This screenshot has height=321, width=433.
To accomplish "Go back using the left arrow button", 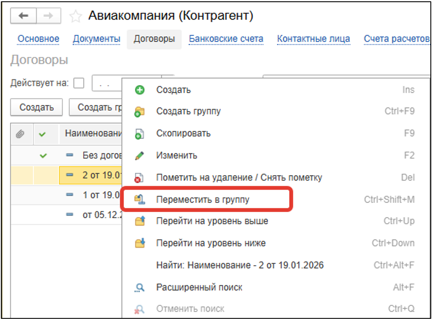I will pyautogui.click(x=23, y=16).
